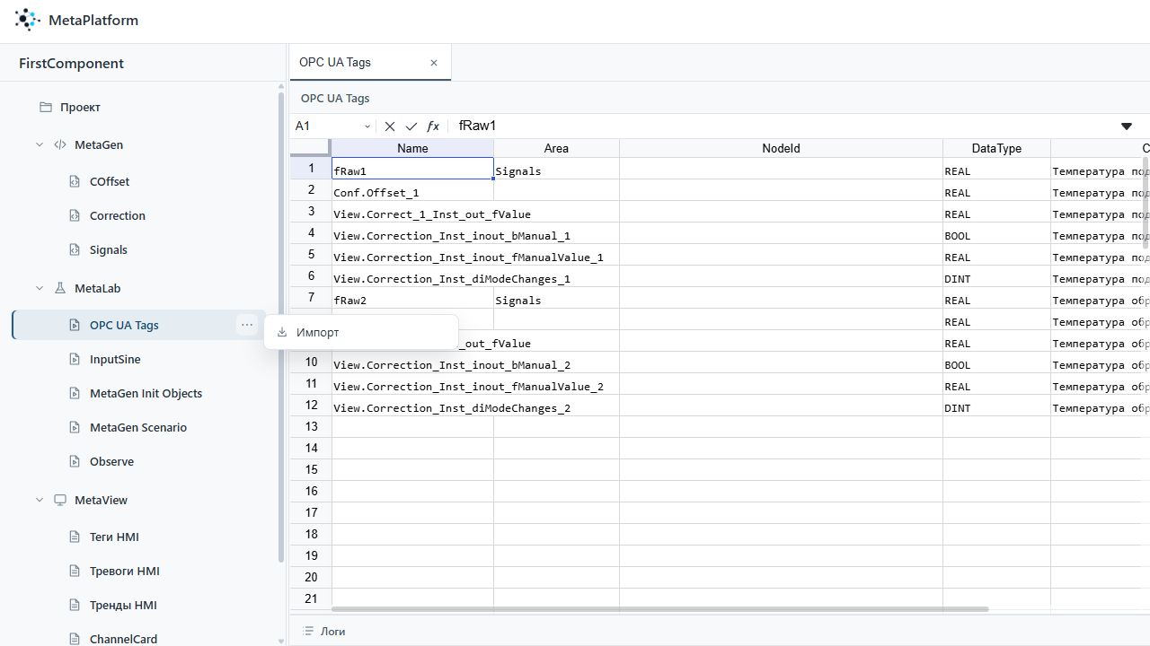This screenshot has height=646, width=1150.
Task: Click the Observe file icon
Action: (75, 461)
